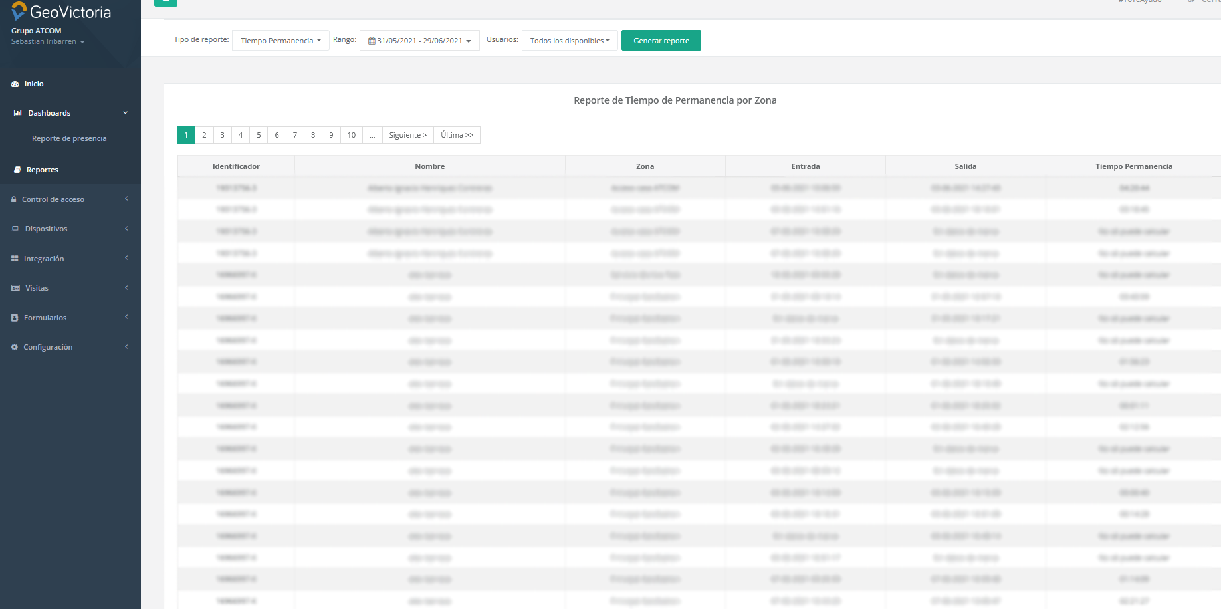Viewport: 1221px width, 609px height.
Task: Click the Configuración gear icon
Action: click(x=15, y=348)
